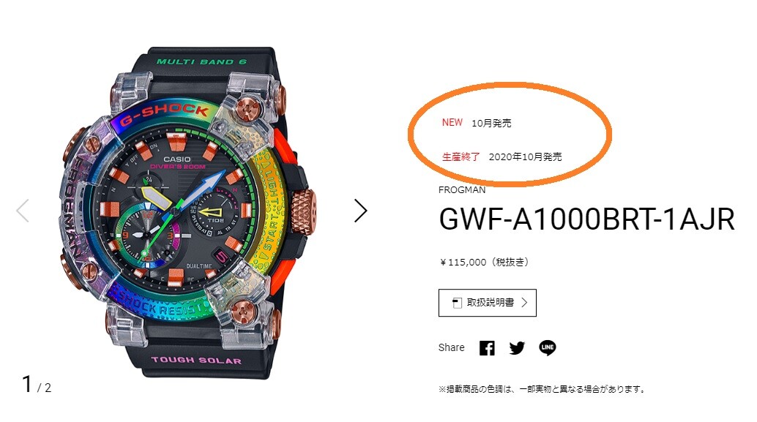Share product on Twitter
This screenshot has width=757, height=422.
point(517,347)
